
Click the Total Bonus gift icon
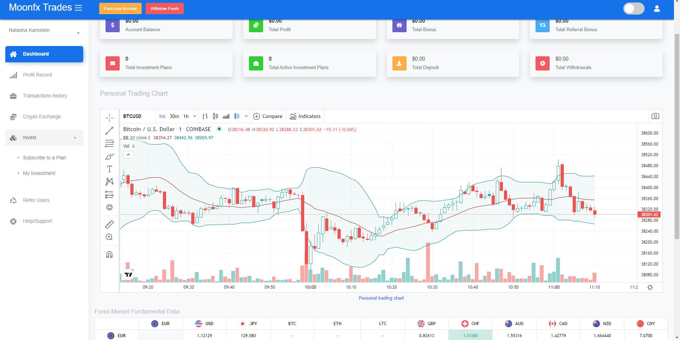[399, 25]
